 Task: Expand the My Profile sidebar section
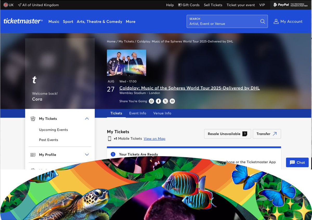coord(87,155)
